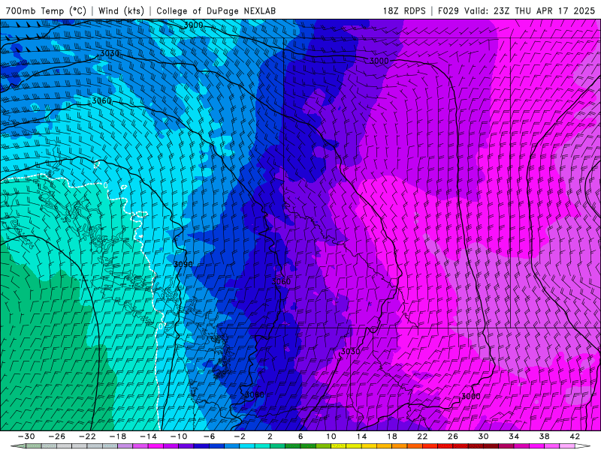
Task: Select the 42 colorbar tick label
Action: (x=575, y=436)
